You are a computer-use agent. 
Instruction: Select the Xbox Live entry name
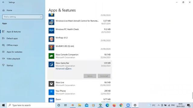60,82
